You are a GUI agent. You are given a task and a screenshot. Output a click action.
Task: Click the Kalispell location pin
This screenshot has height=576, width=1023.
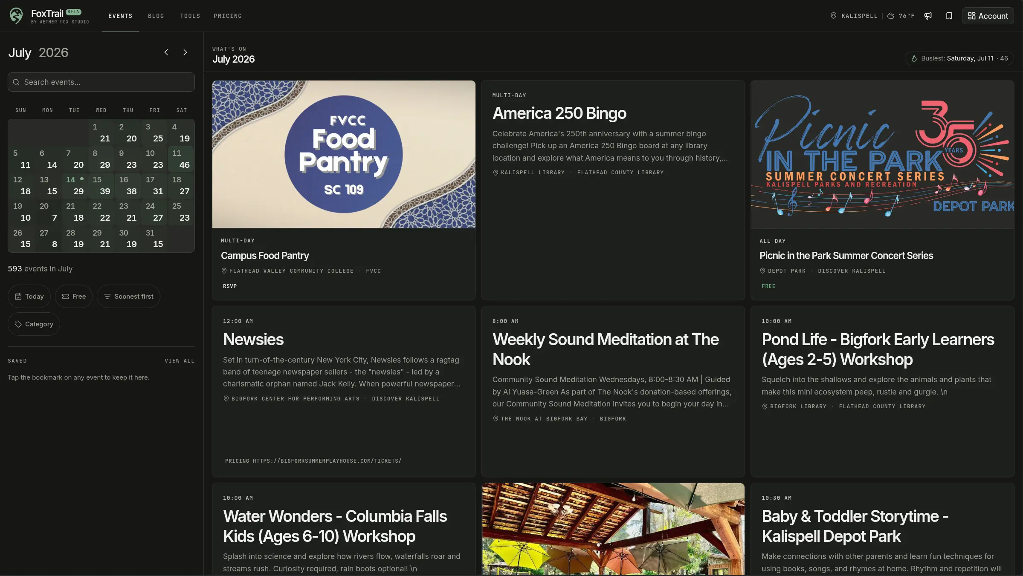click(833, 16)
